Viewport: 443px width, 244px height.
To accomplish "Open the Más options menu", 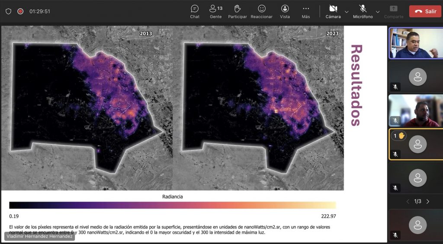I will (306, 11).
